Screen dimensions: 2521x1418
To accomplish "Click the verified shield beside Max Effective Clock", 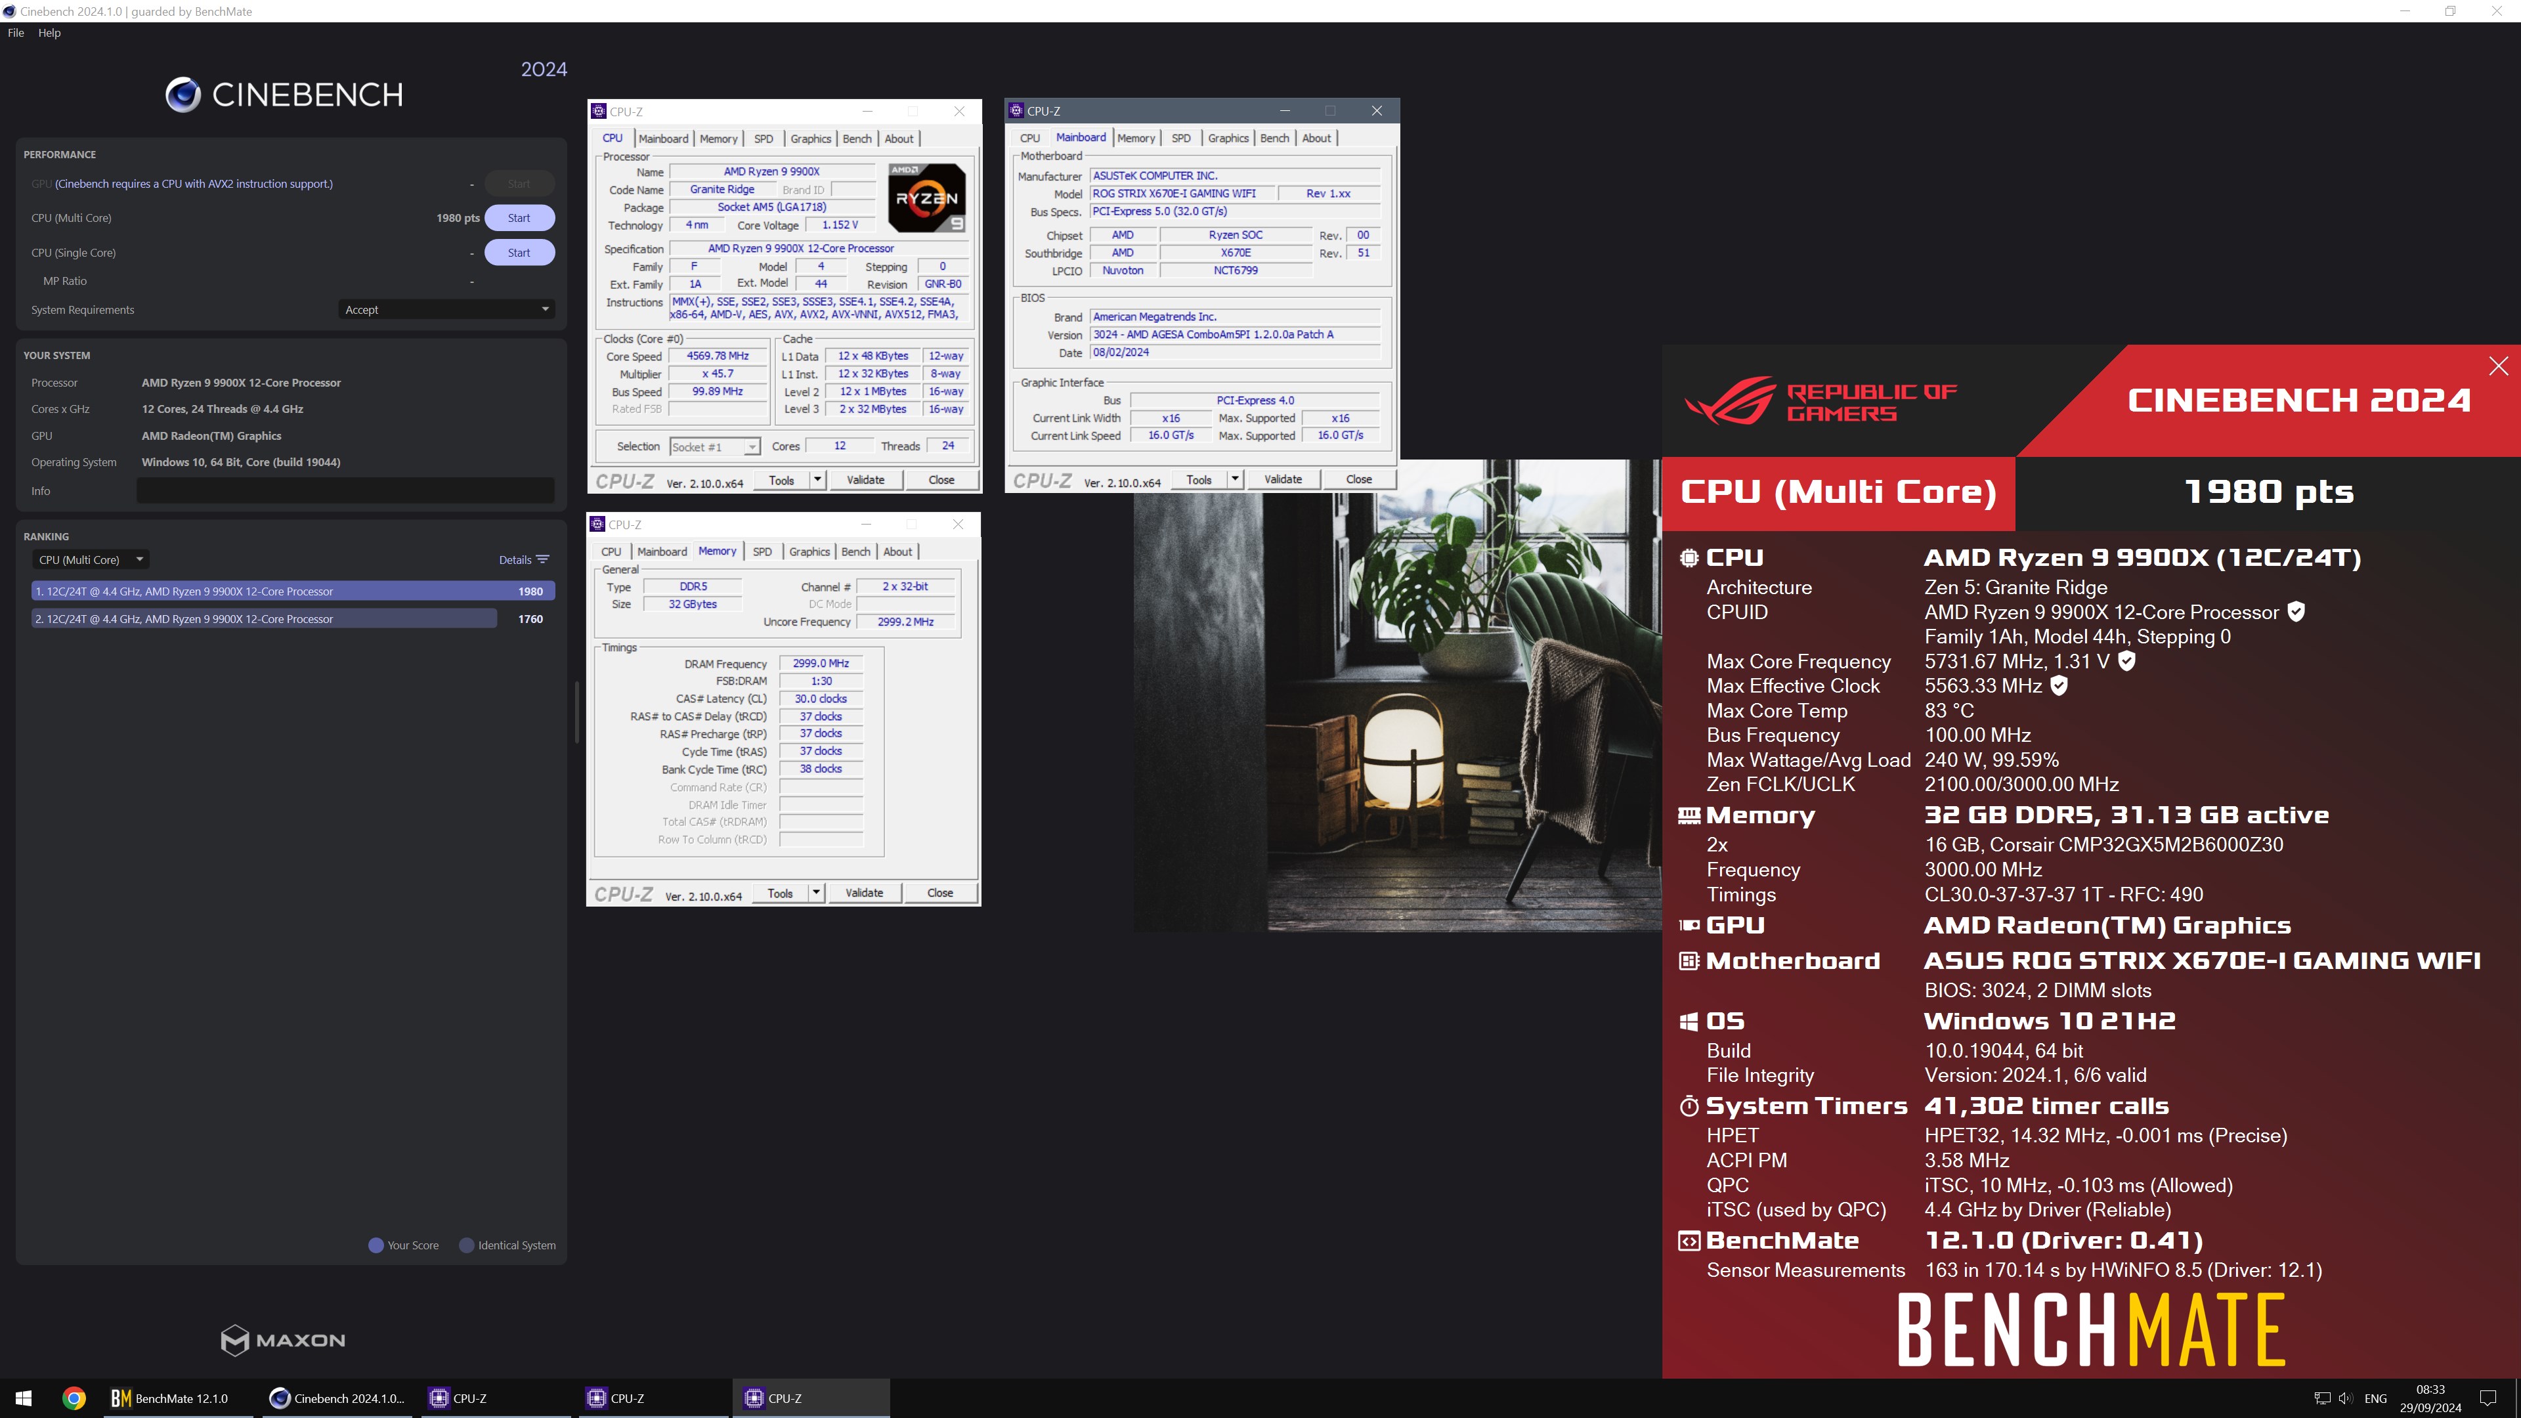I will [x=2059, y=685].
